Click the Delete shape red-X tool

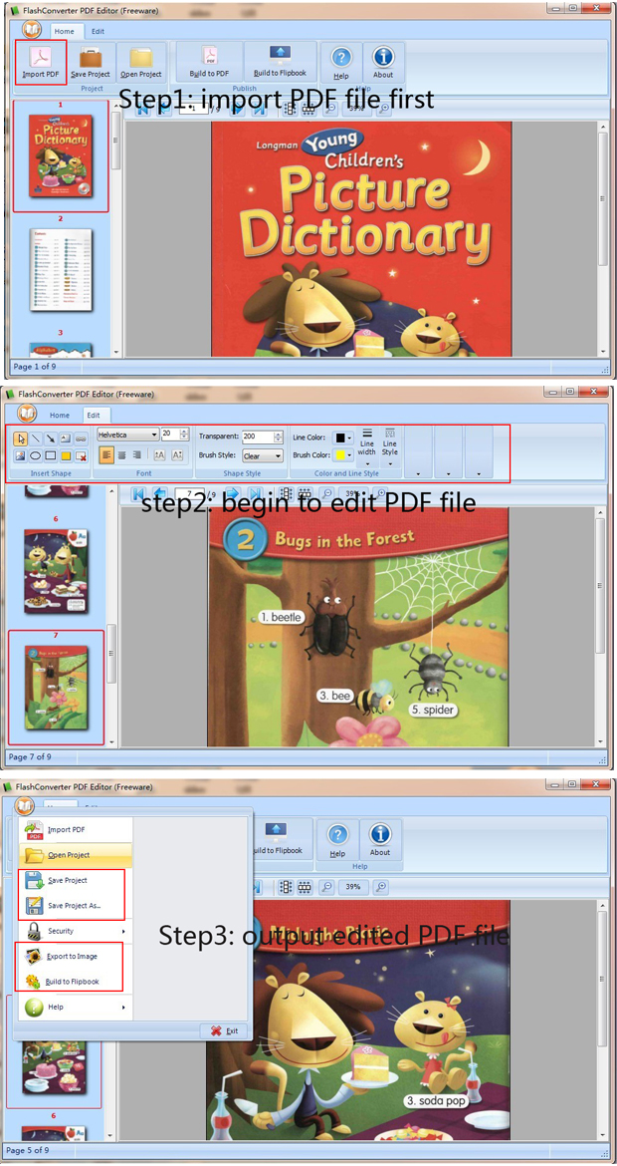click(x=81, y=455)
